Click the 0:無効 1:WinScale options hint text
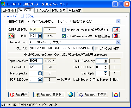 coord(88,80)
